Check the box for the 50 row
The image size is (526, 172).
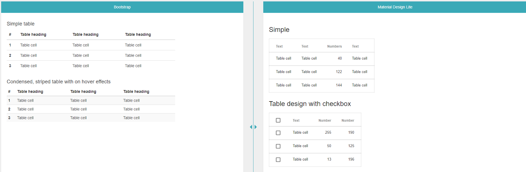278,146
